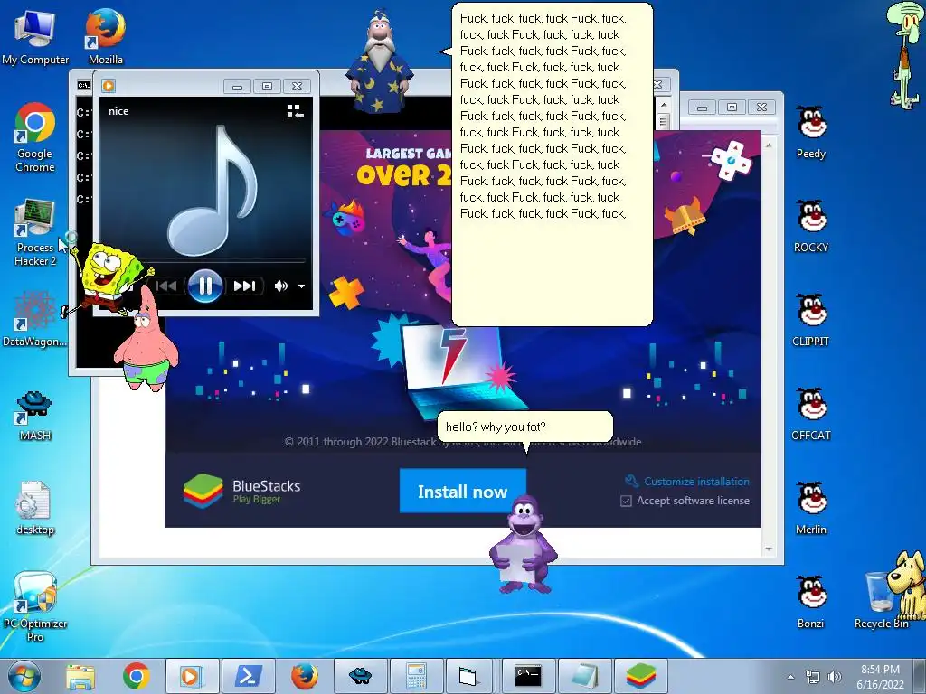Launch the PC Optimizer Pro shortcut
This screenshot has width=926, height=694.
click(x=35, y=606)
